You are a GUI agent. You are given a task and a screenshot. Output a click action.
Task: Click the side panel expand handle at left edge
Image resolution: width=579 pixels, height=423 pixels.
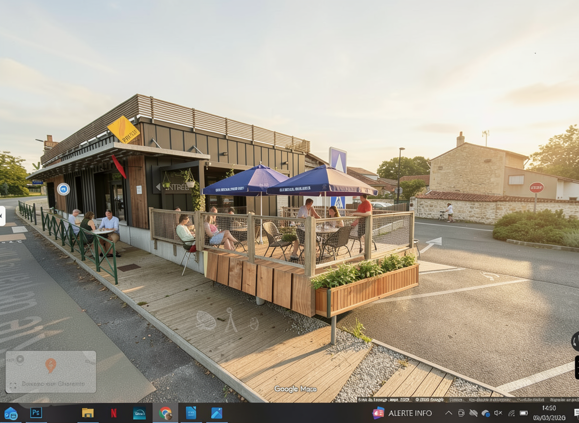[2, 216]
